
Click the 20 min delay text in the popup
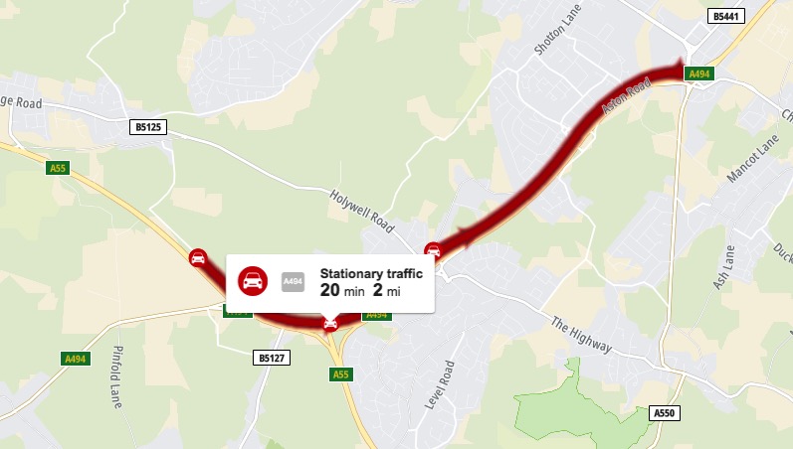click(x=342, y=290)
